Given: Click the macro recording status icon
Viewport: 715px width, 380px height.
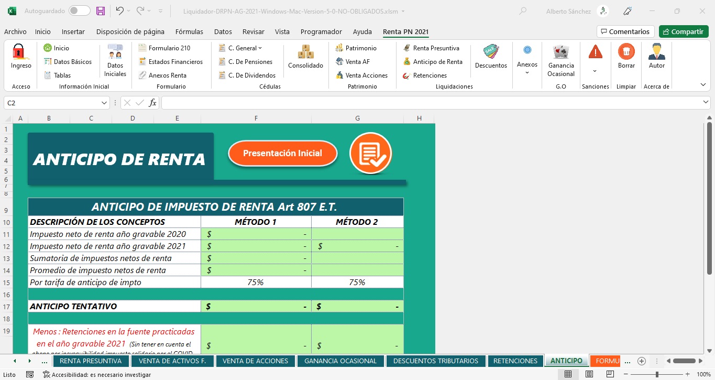Looking at the screenshot, I should point(30,374).
